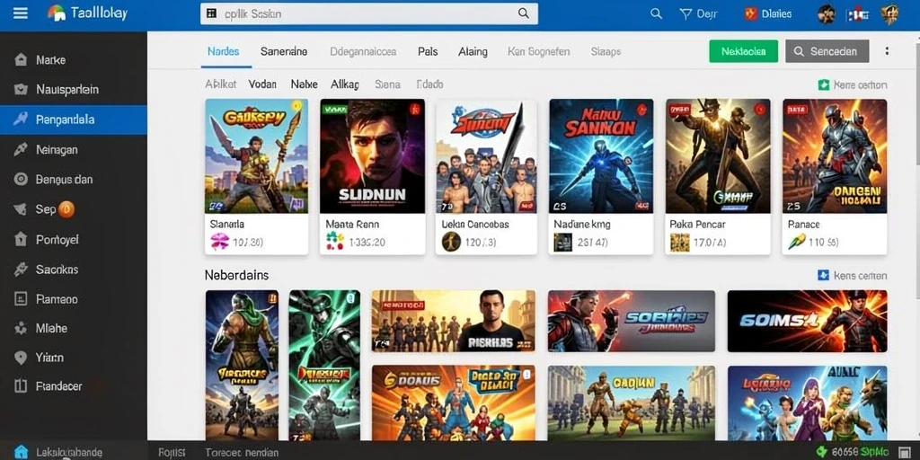The image size is (920, 460).
Task: Click into the top search field
Action: pyautogui.click(x=369, y=13)
